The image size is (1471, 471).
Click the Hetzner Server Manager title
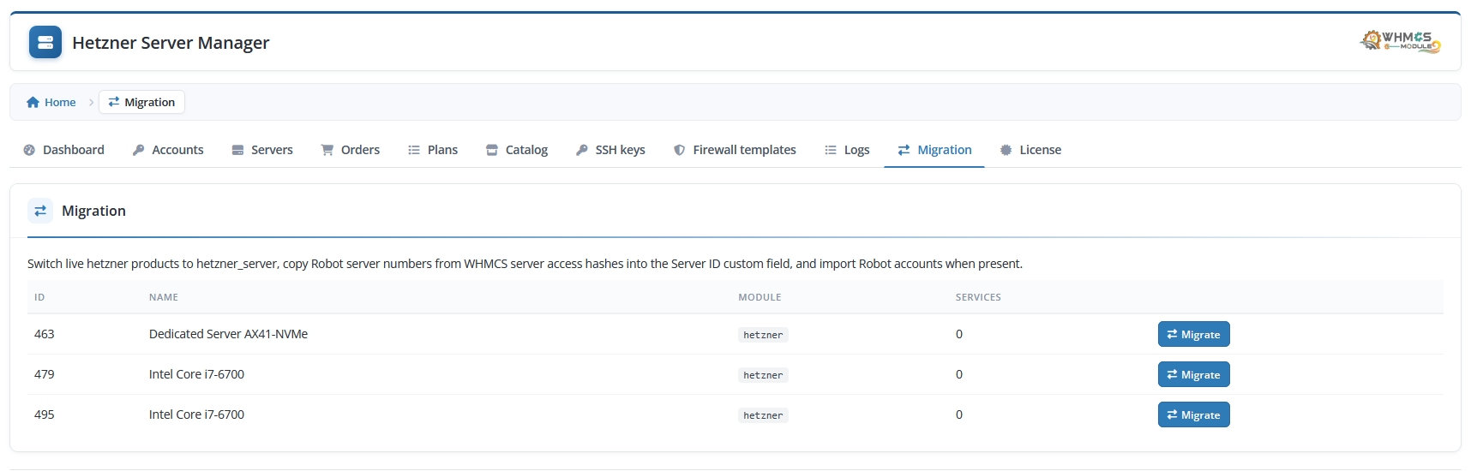(x=171, y=43)
